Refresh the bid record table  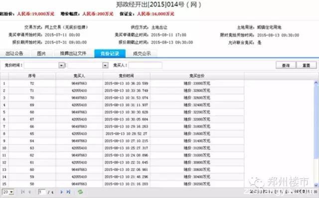[80, 192]
